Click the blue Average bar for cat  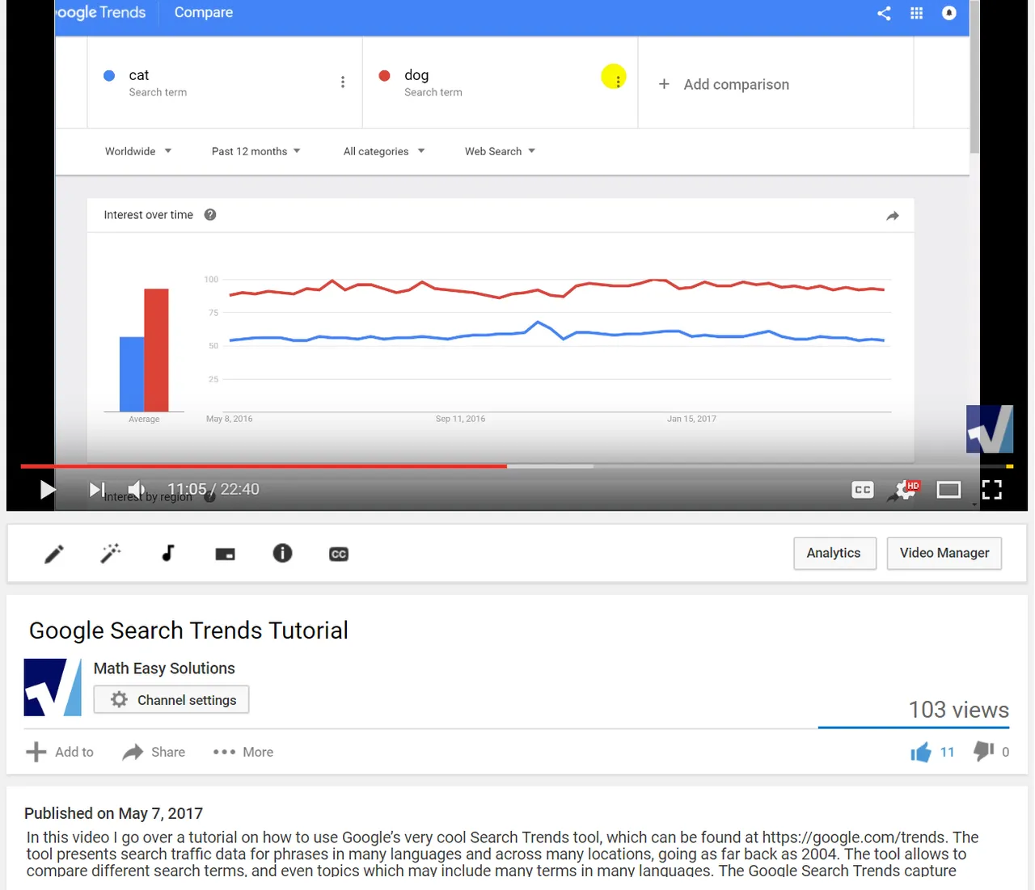pos(132,374)
